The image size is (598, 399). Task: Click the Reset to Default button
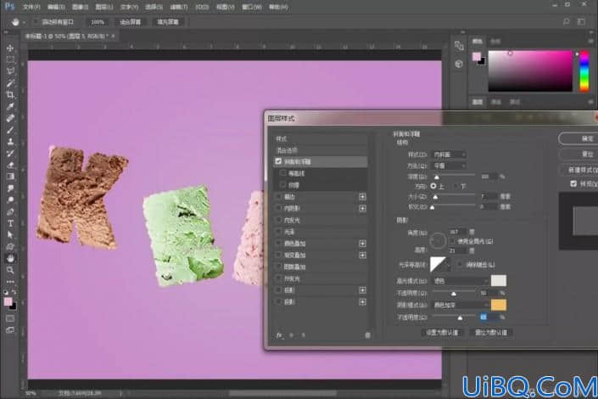(491, 332)
